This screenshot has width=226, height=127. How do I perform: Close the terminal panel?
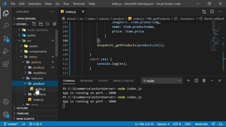pos(220,81)
